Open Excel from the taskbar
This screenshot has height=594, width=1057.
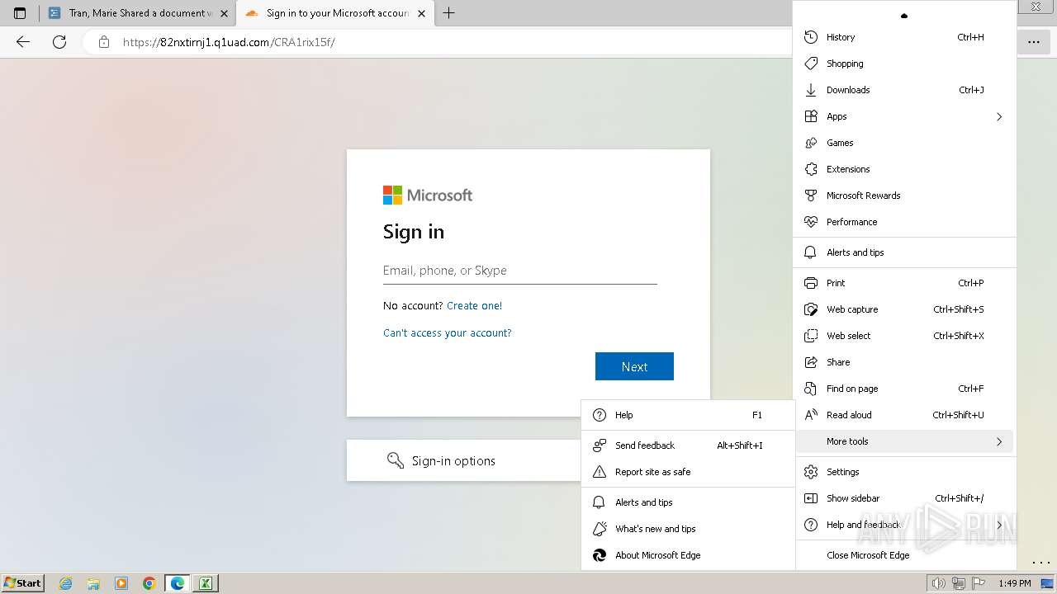click(x=206, y=583)
